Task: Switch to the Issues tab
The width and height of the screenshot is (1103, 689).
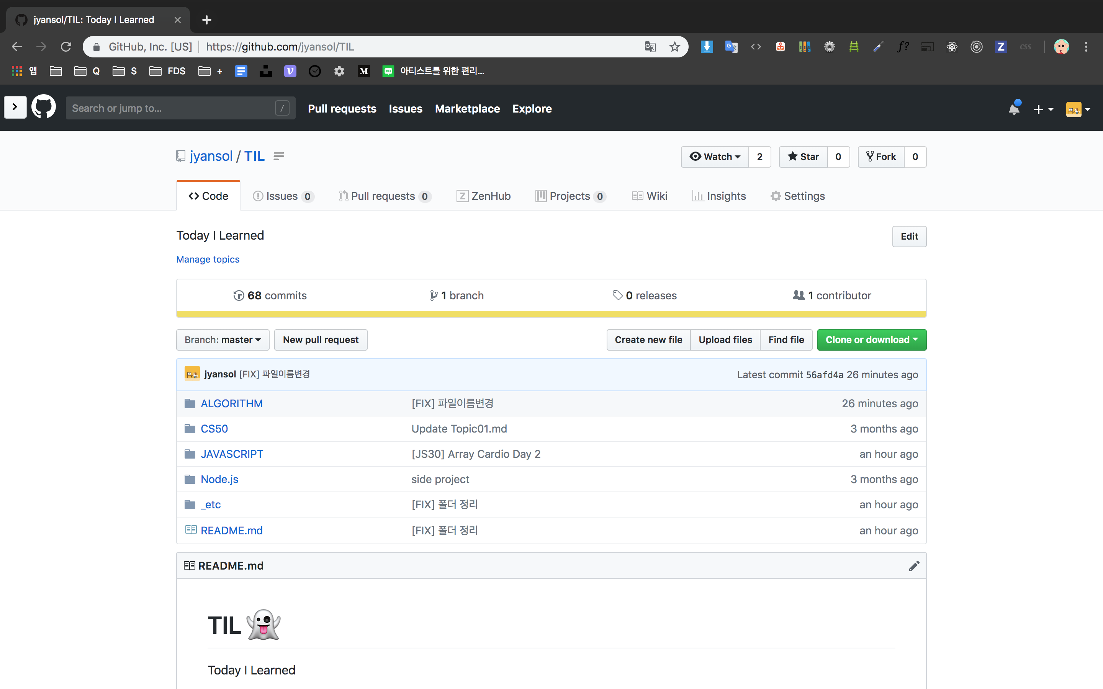Action: 283,196
